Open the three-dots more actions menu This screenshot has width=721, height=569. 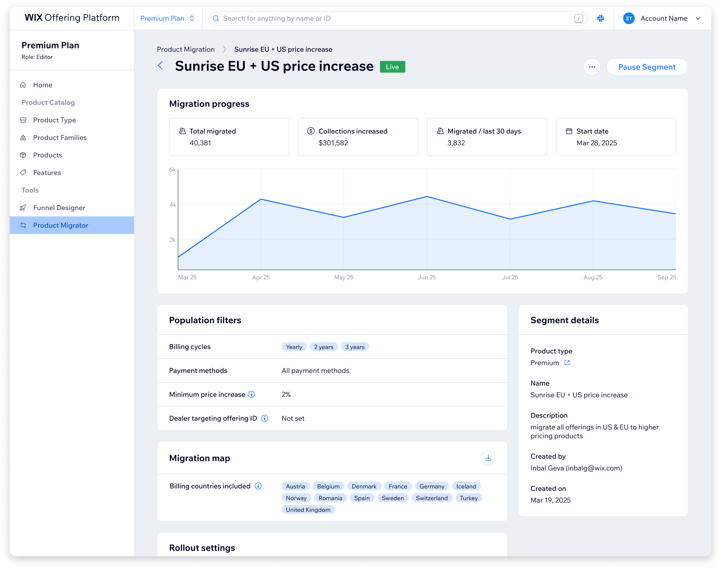coord(592,67)
